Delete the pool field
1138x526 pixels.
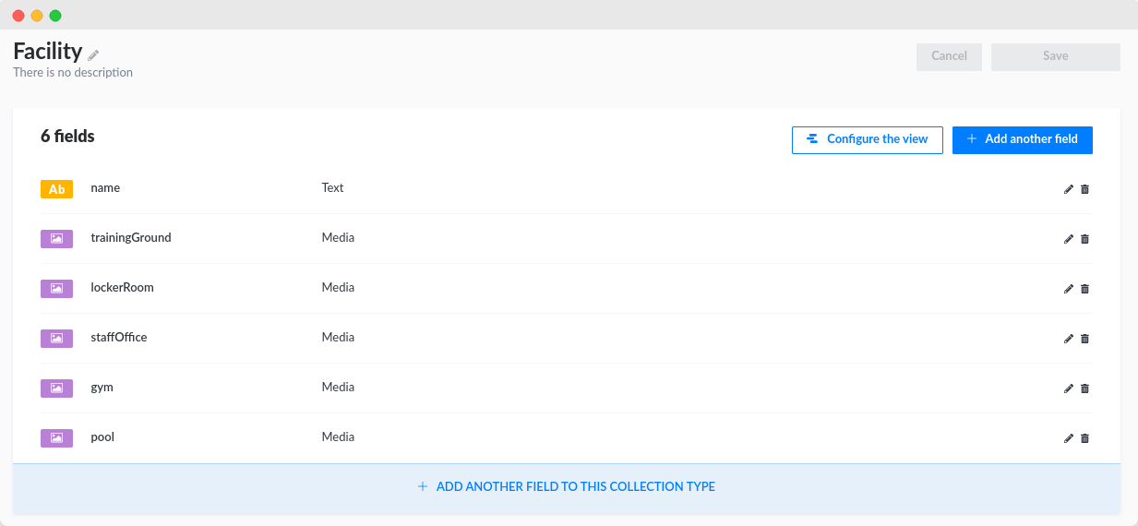point(1084,438)
